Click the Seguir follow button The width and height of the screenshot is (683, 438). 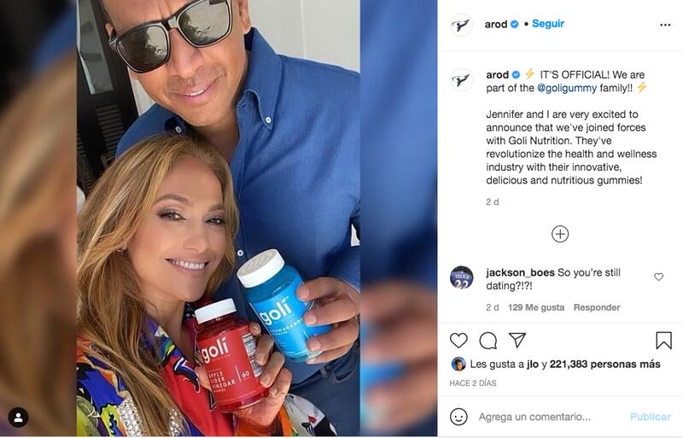coord(548,24)
